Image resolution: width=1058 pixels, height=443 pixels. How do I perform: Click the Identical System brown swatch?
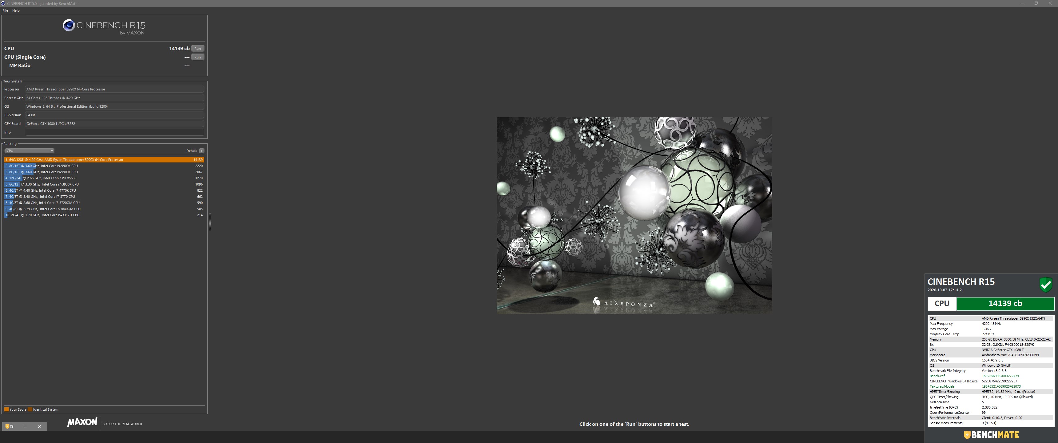[30, 409]
